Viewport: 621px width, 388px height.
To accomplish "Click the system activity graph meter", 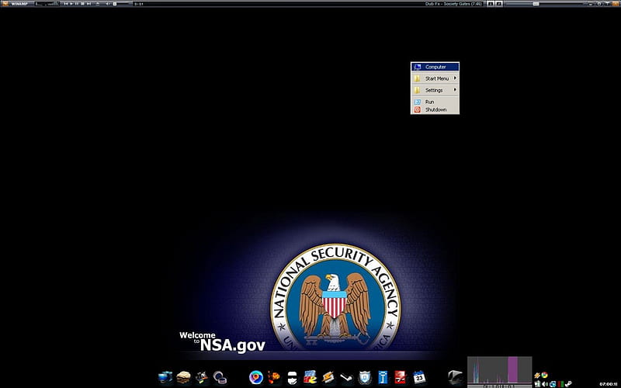I will pyautogui.click(x=499, y=372).
